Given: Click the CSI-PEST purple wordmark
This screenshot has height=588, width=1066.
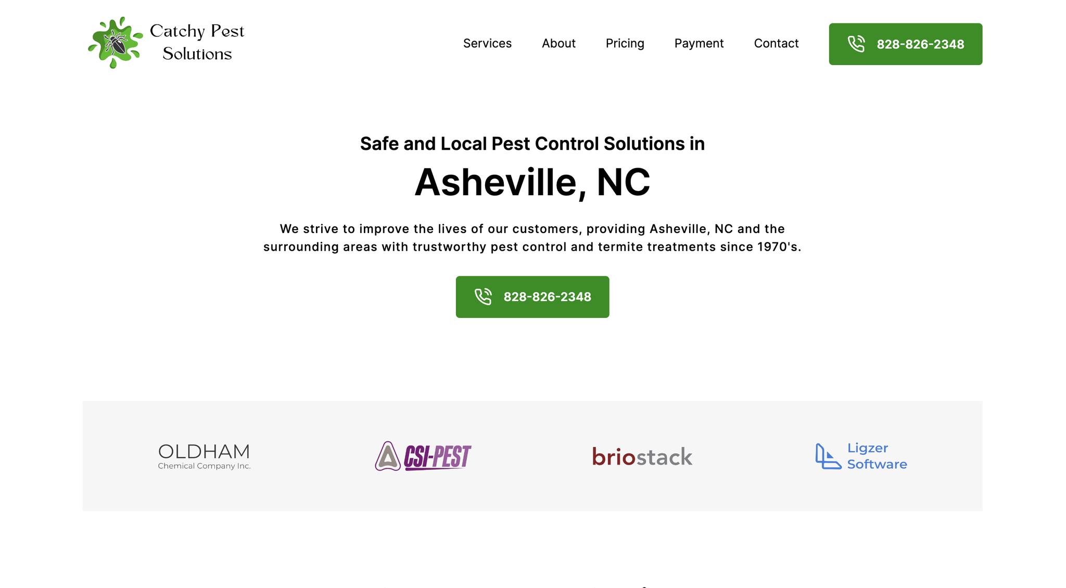Looking at the screenshot, I should (x=437, y=457).
